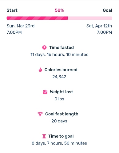Click the unfilled light pink progress section
Screen dimensions: 119x153
(90, 18)
